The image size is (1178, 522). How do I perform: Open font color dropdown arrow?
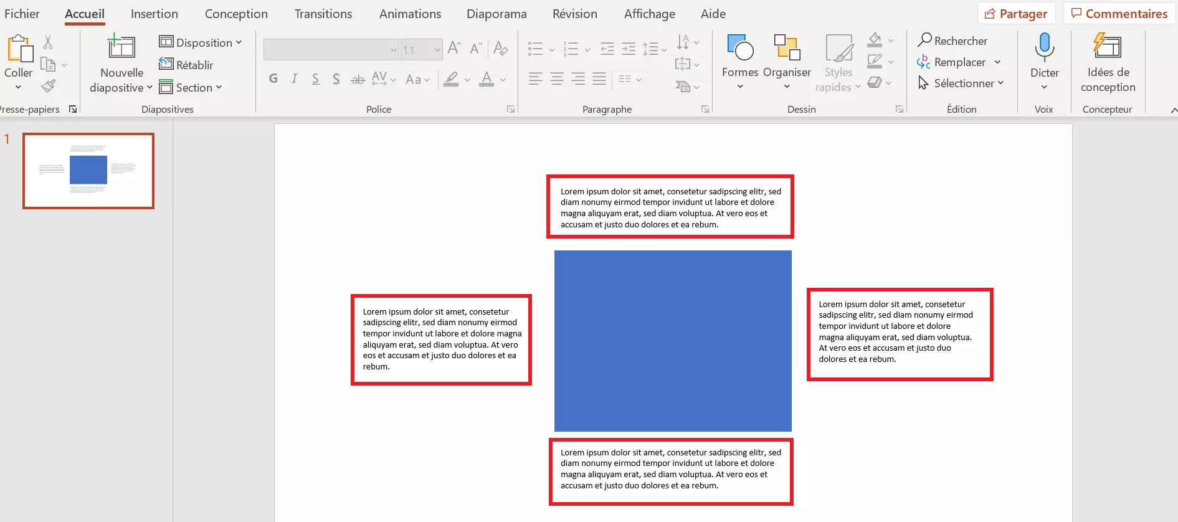click(503, 80)
